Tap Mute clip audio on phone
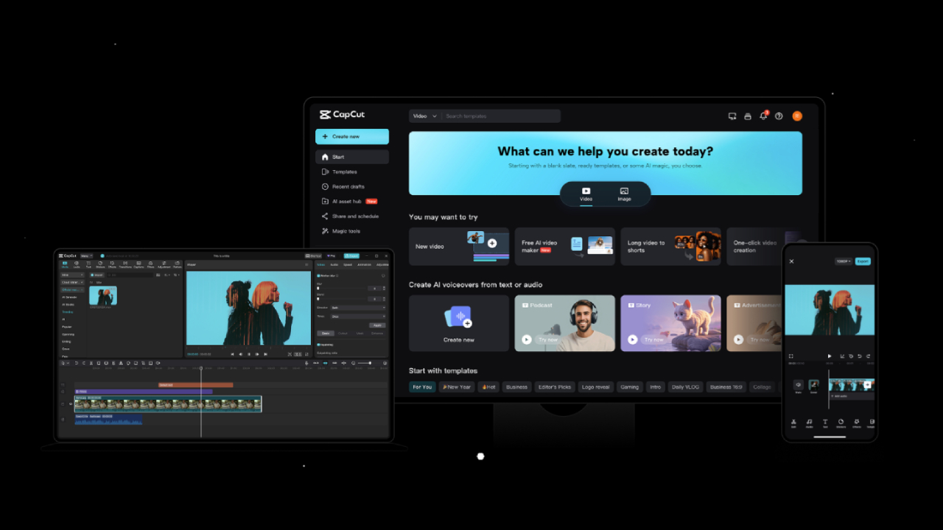Screen dimensions: 943x530 [799, 385]
